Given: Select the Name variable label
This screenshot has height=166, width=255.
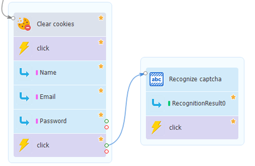Looking at the screenshot, I should 48,72.
